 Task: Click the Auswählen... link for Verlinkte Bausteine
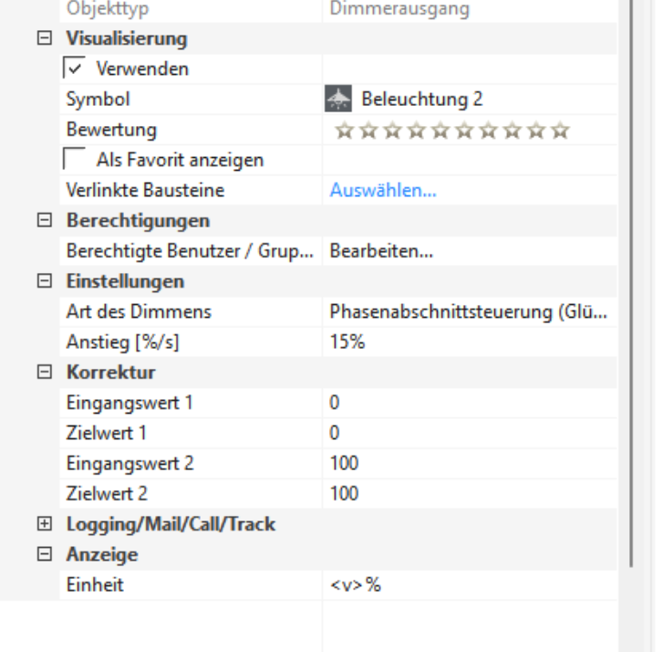(x=382, y=191)
